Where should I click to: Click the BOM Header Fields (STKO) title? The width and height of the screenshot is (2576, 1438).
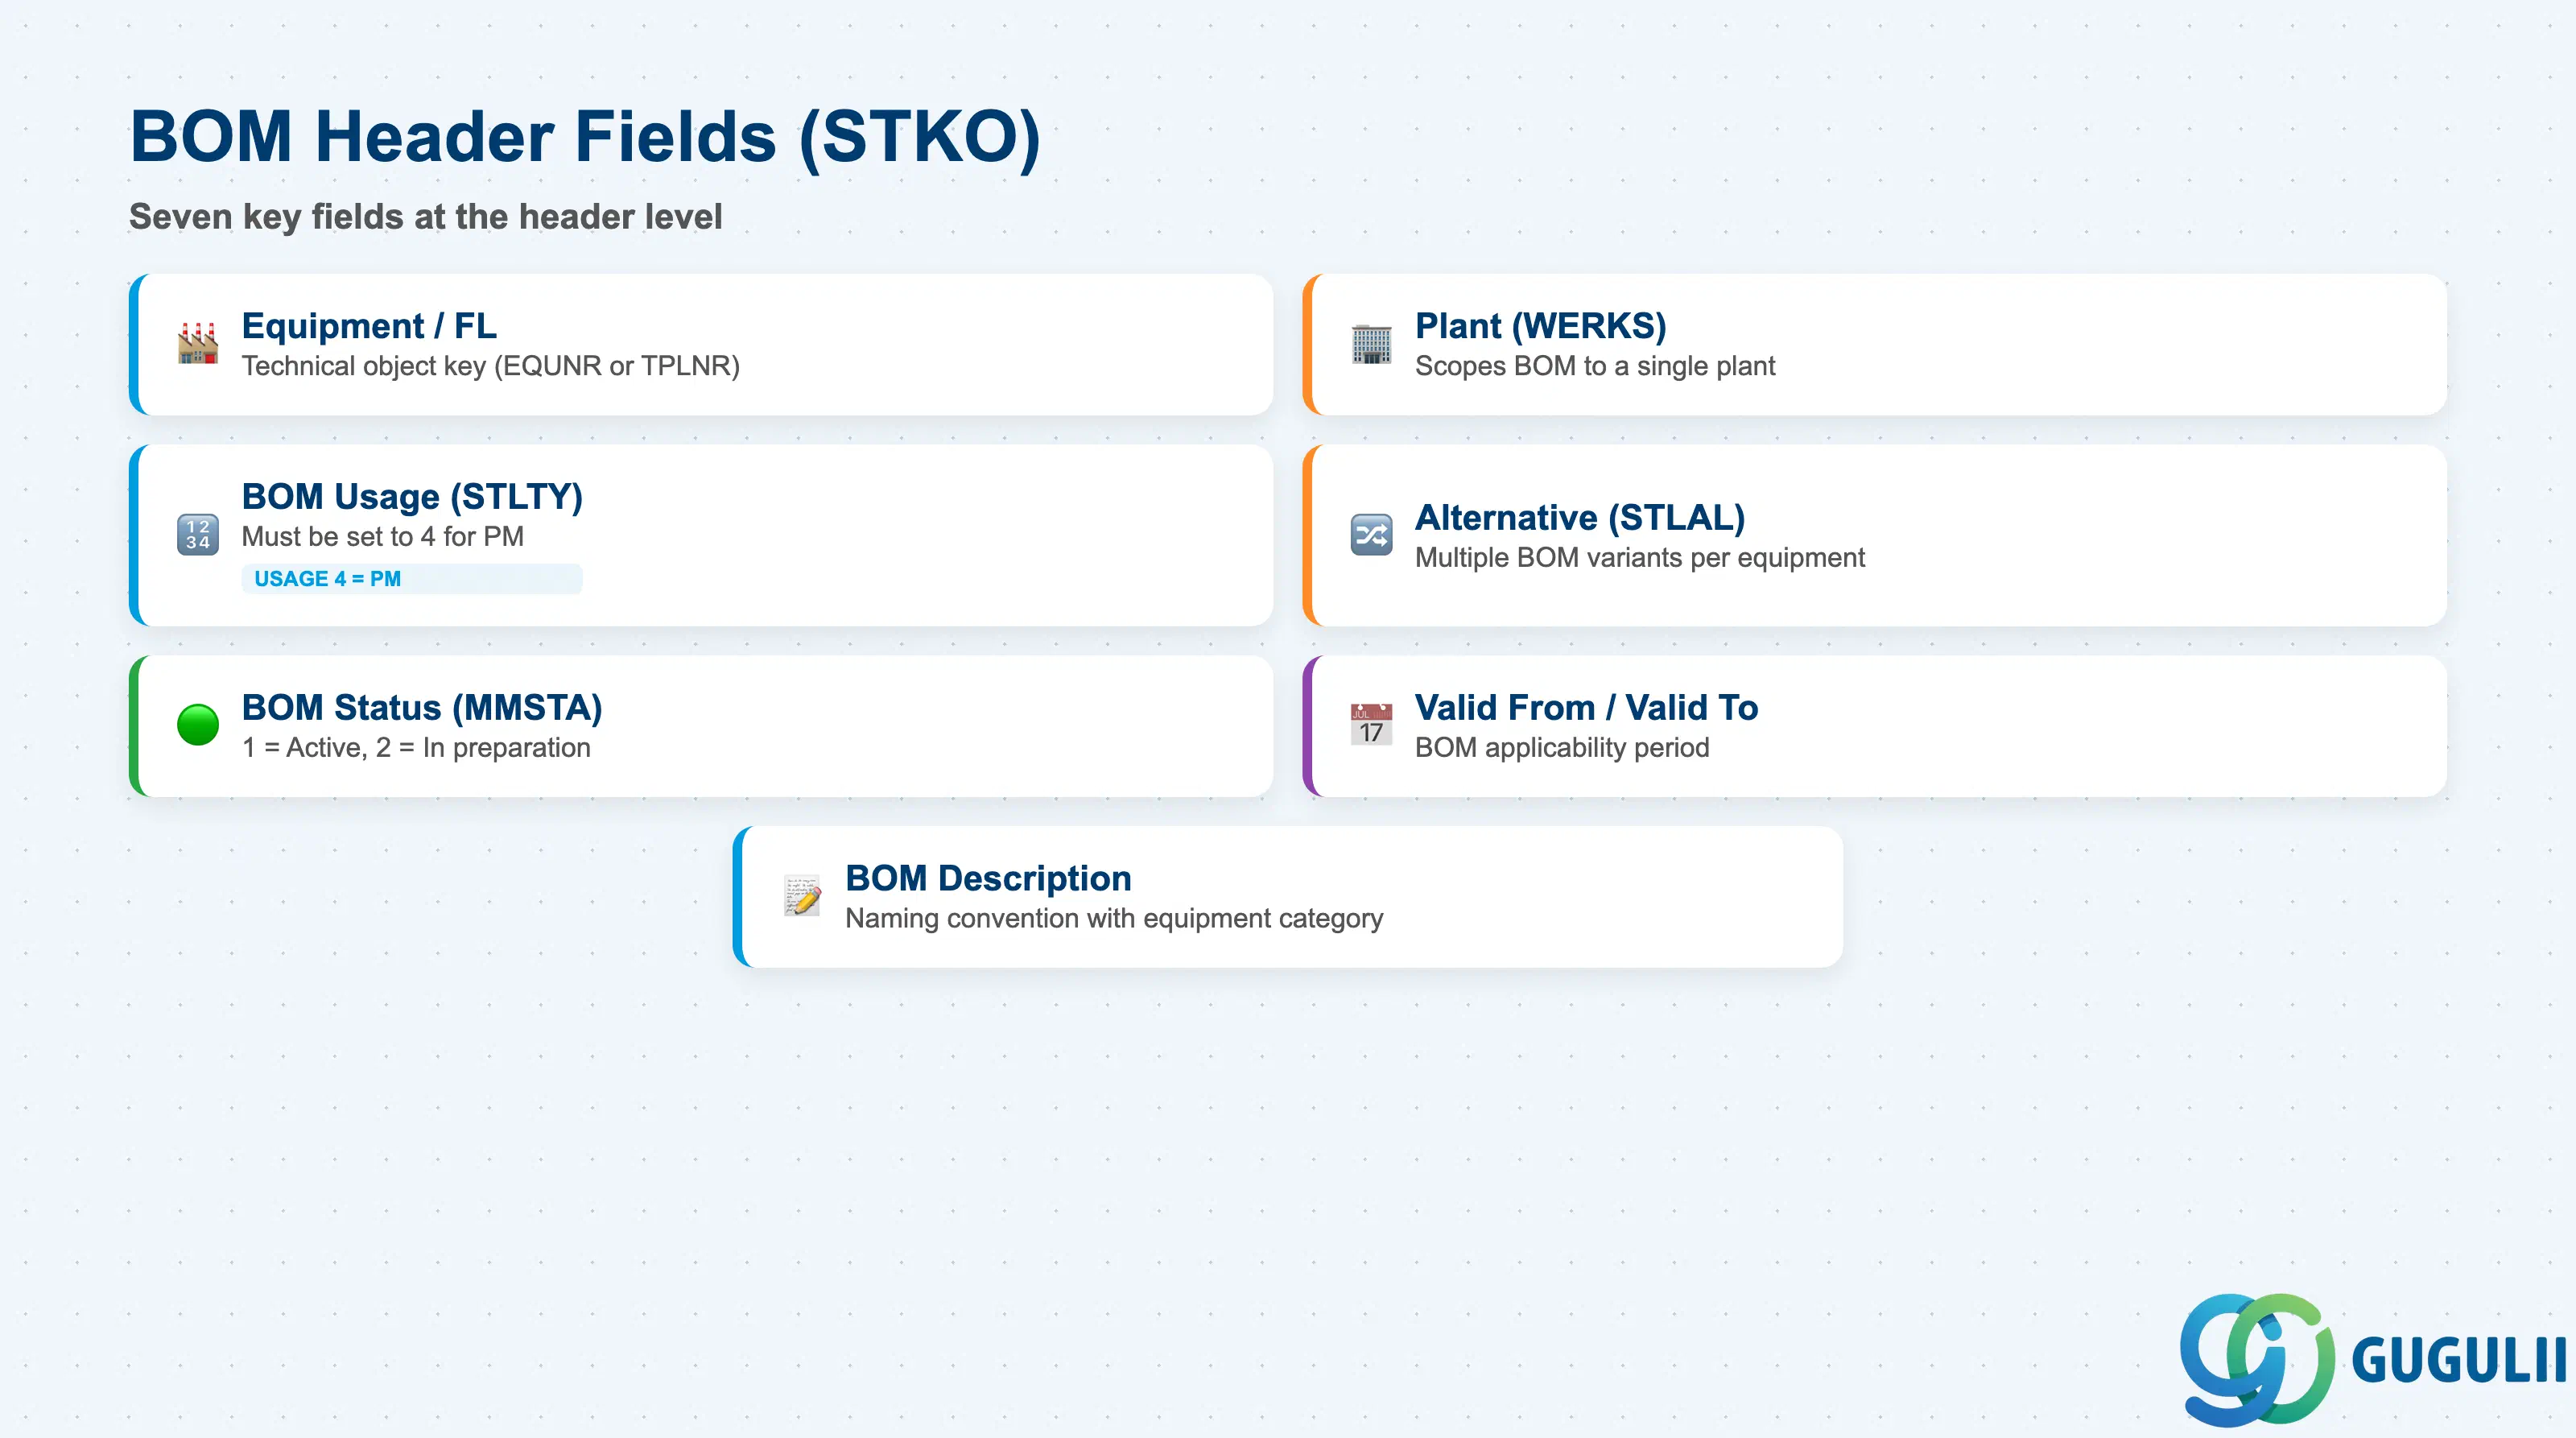pyautogui.click(x=585, y=137)
